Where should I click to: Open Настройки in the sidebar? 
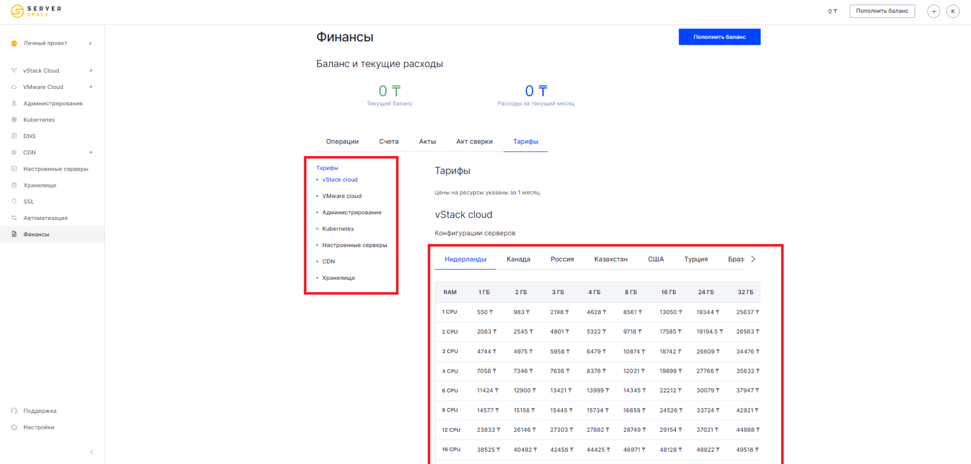click(x=39, y=427)
